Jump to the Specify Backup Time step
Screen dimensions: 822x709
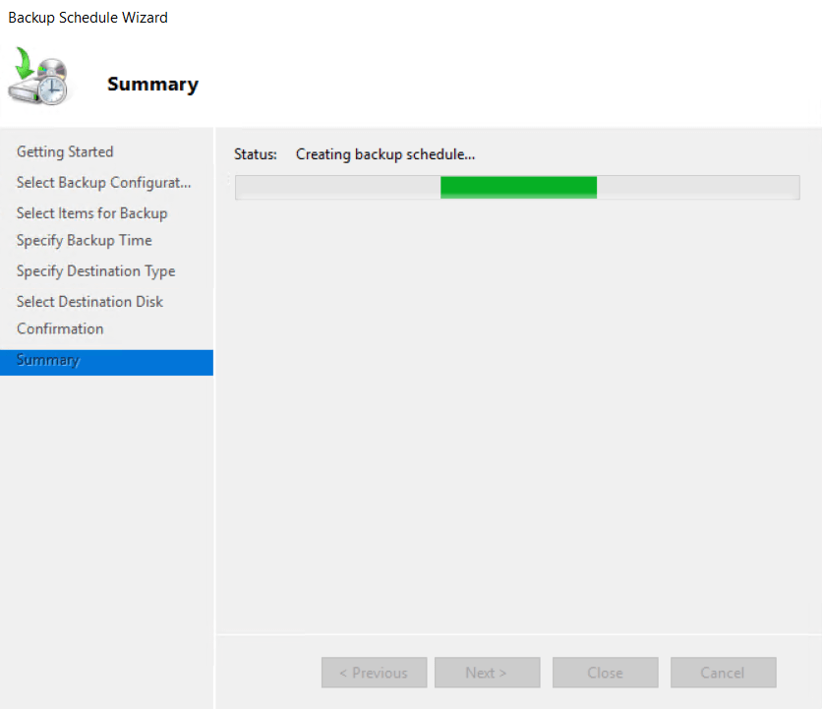84,241
